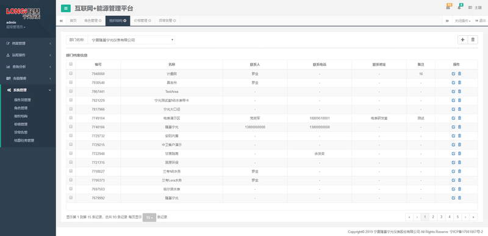This screenshot has width=488, height=236.
Task: Go to page 3
Action: click(441, 217)
